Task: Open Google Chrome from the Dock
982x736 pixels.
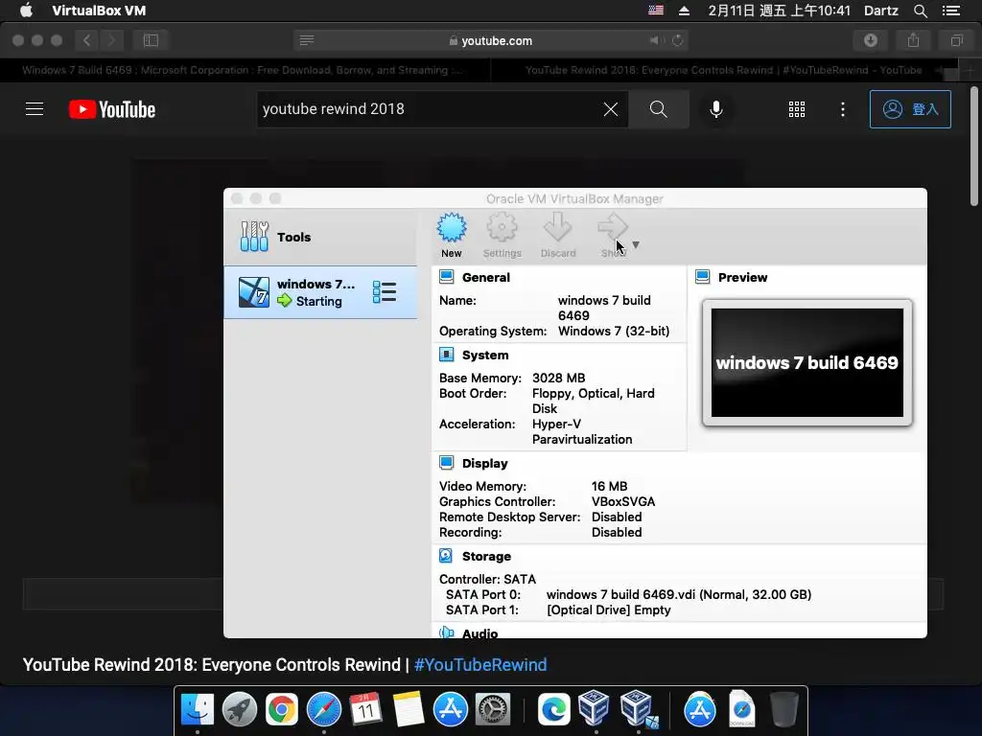Action: [282, 710]
